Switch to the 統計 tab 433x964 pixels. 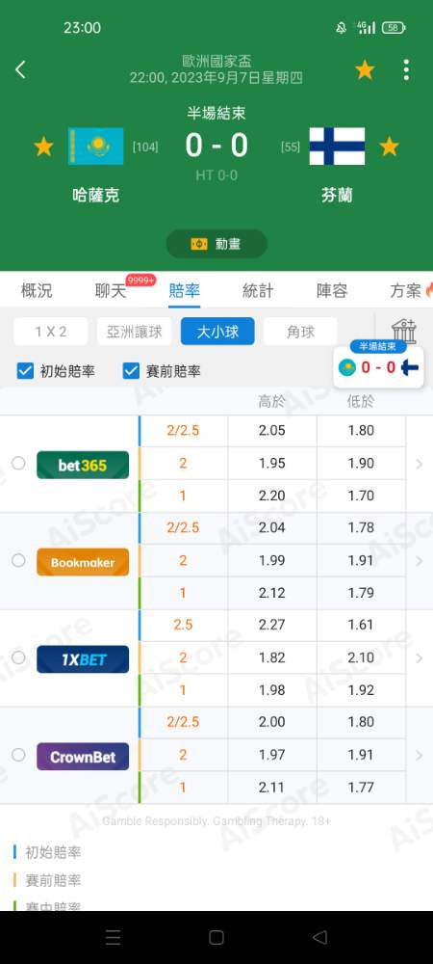click(258, 291)
